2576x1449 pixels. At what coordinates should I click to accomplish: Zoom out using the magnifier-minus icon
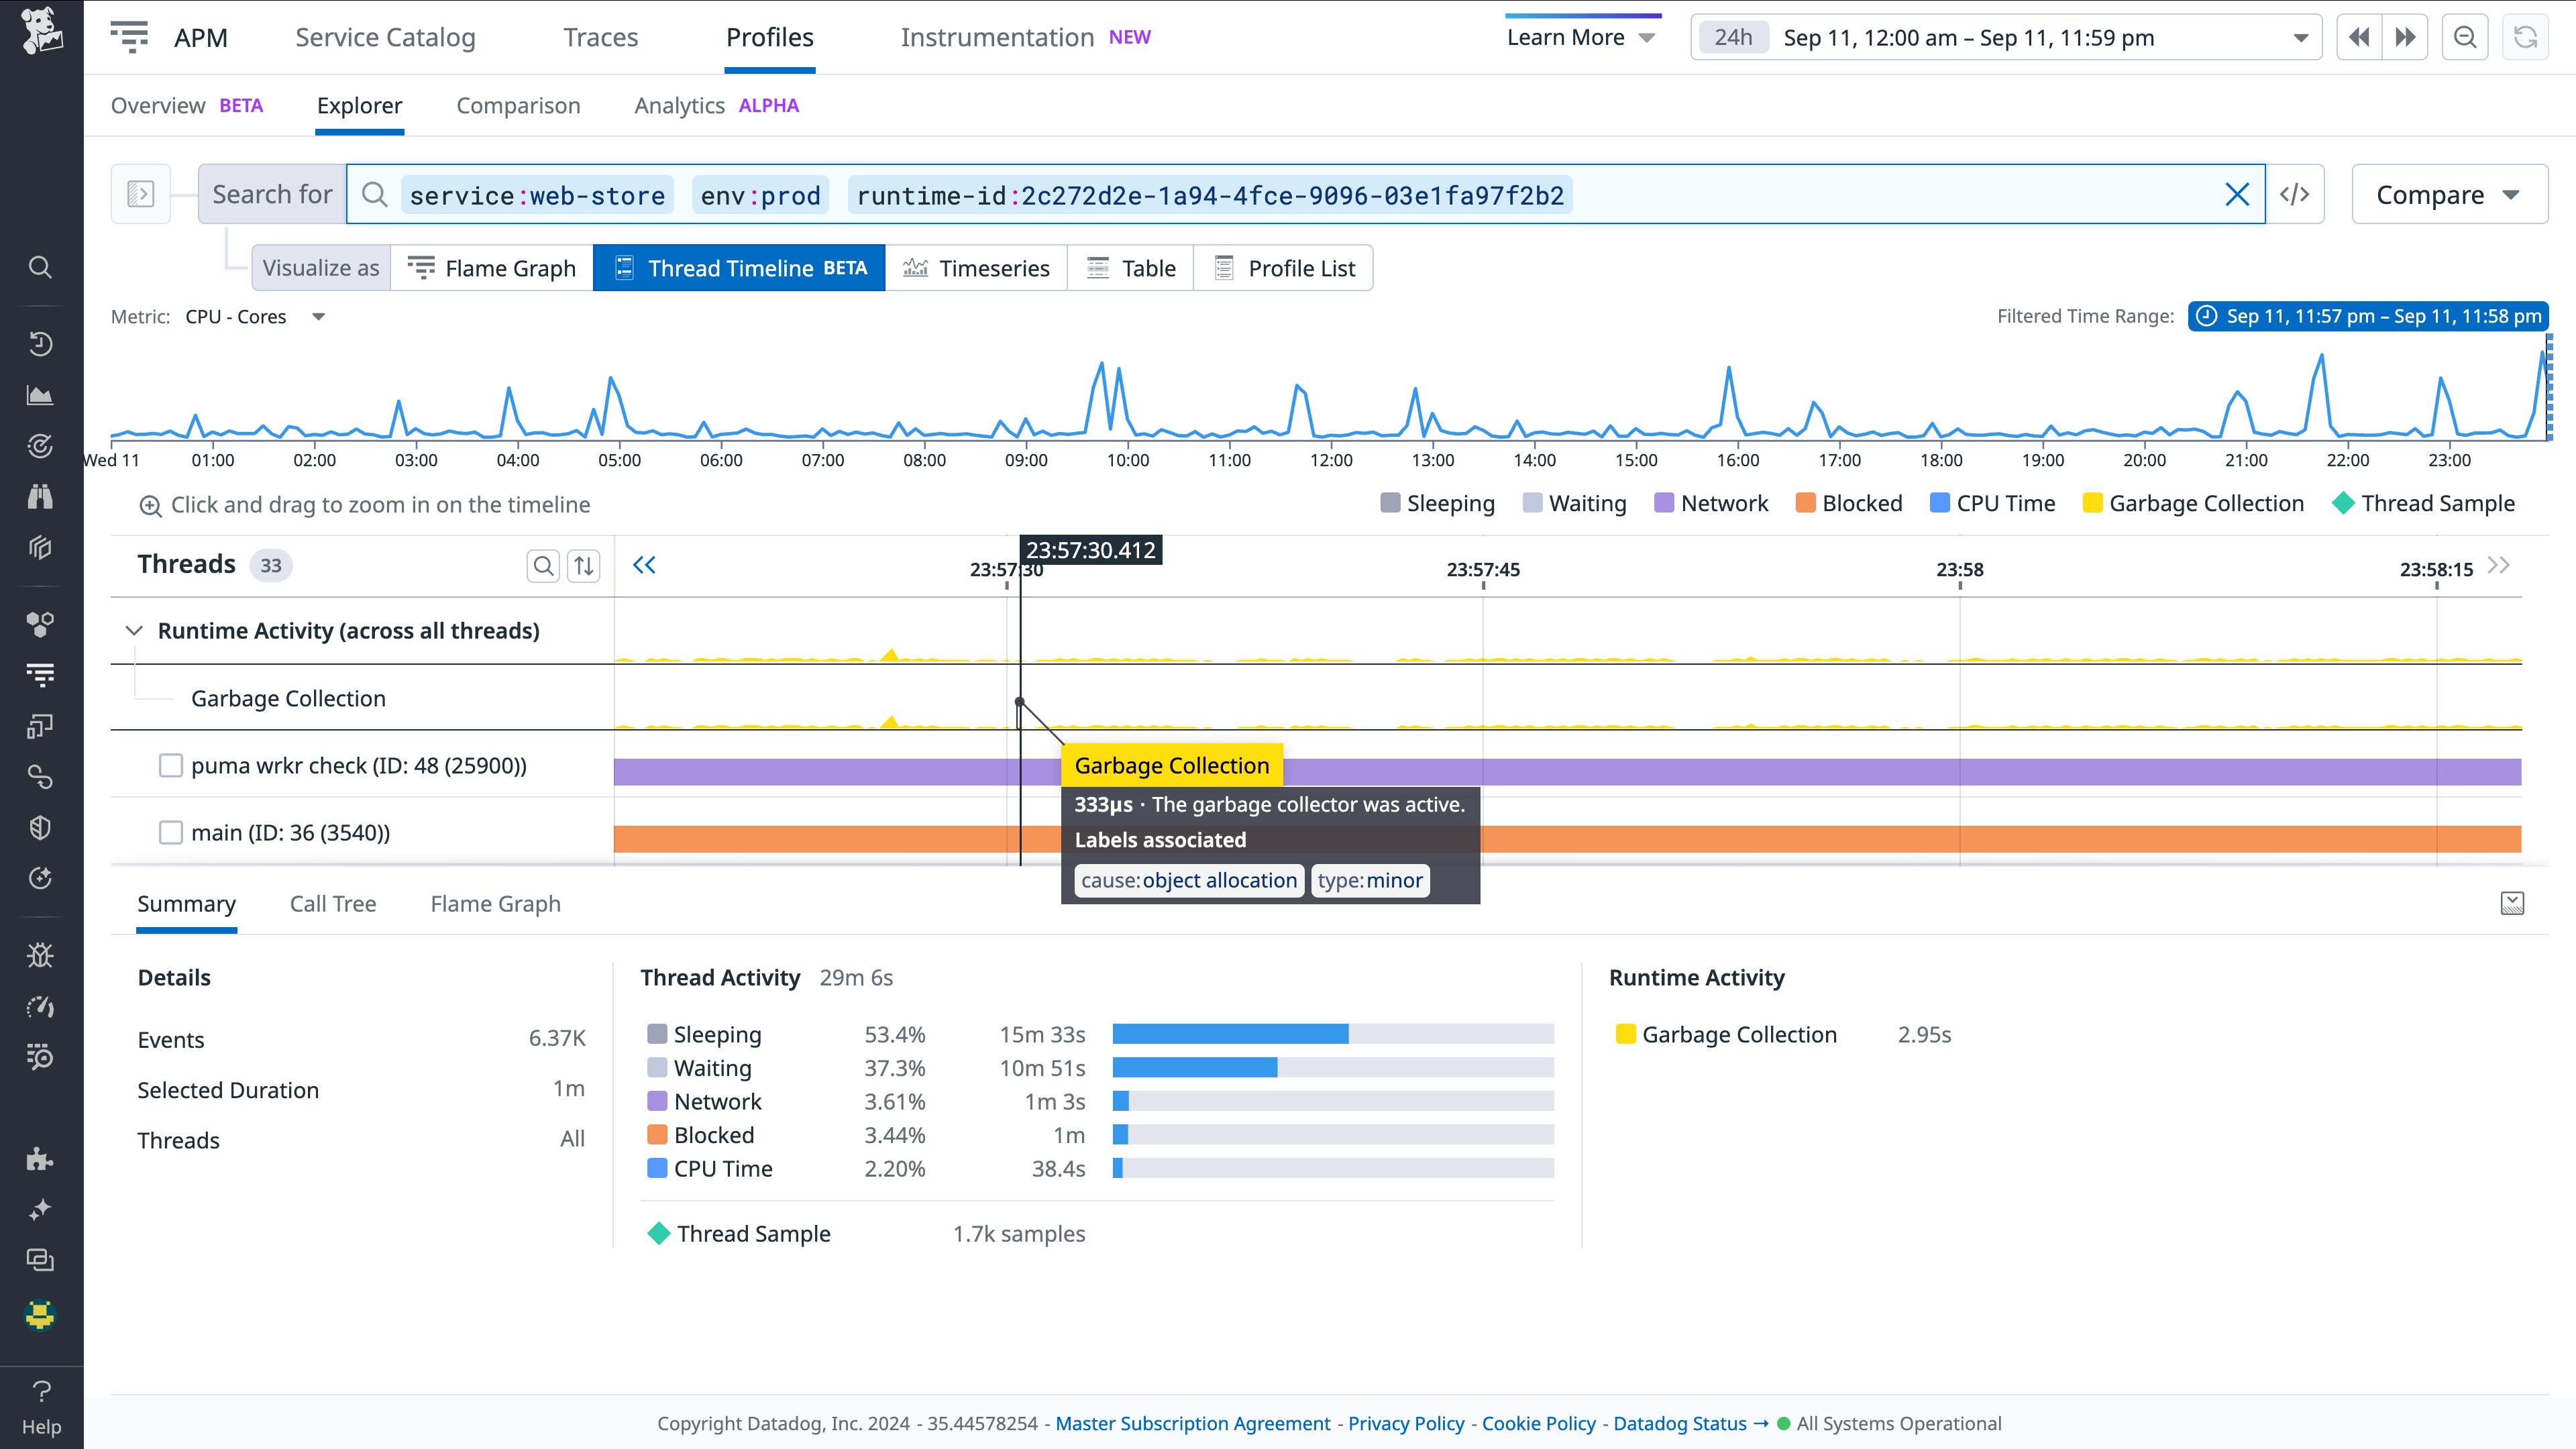[x=2464, y=37]
